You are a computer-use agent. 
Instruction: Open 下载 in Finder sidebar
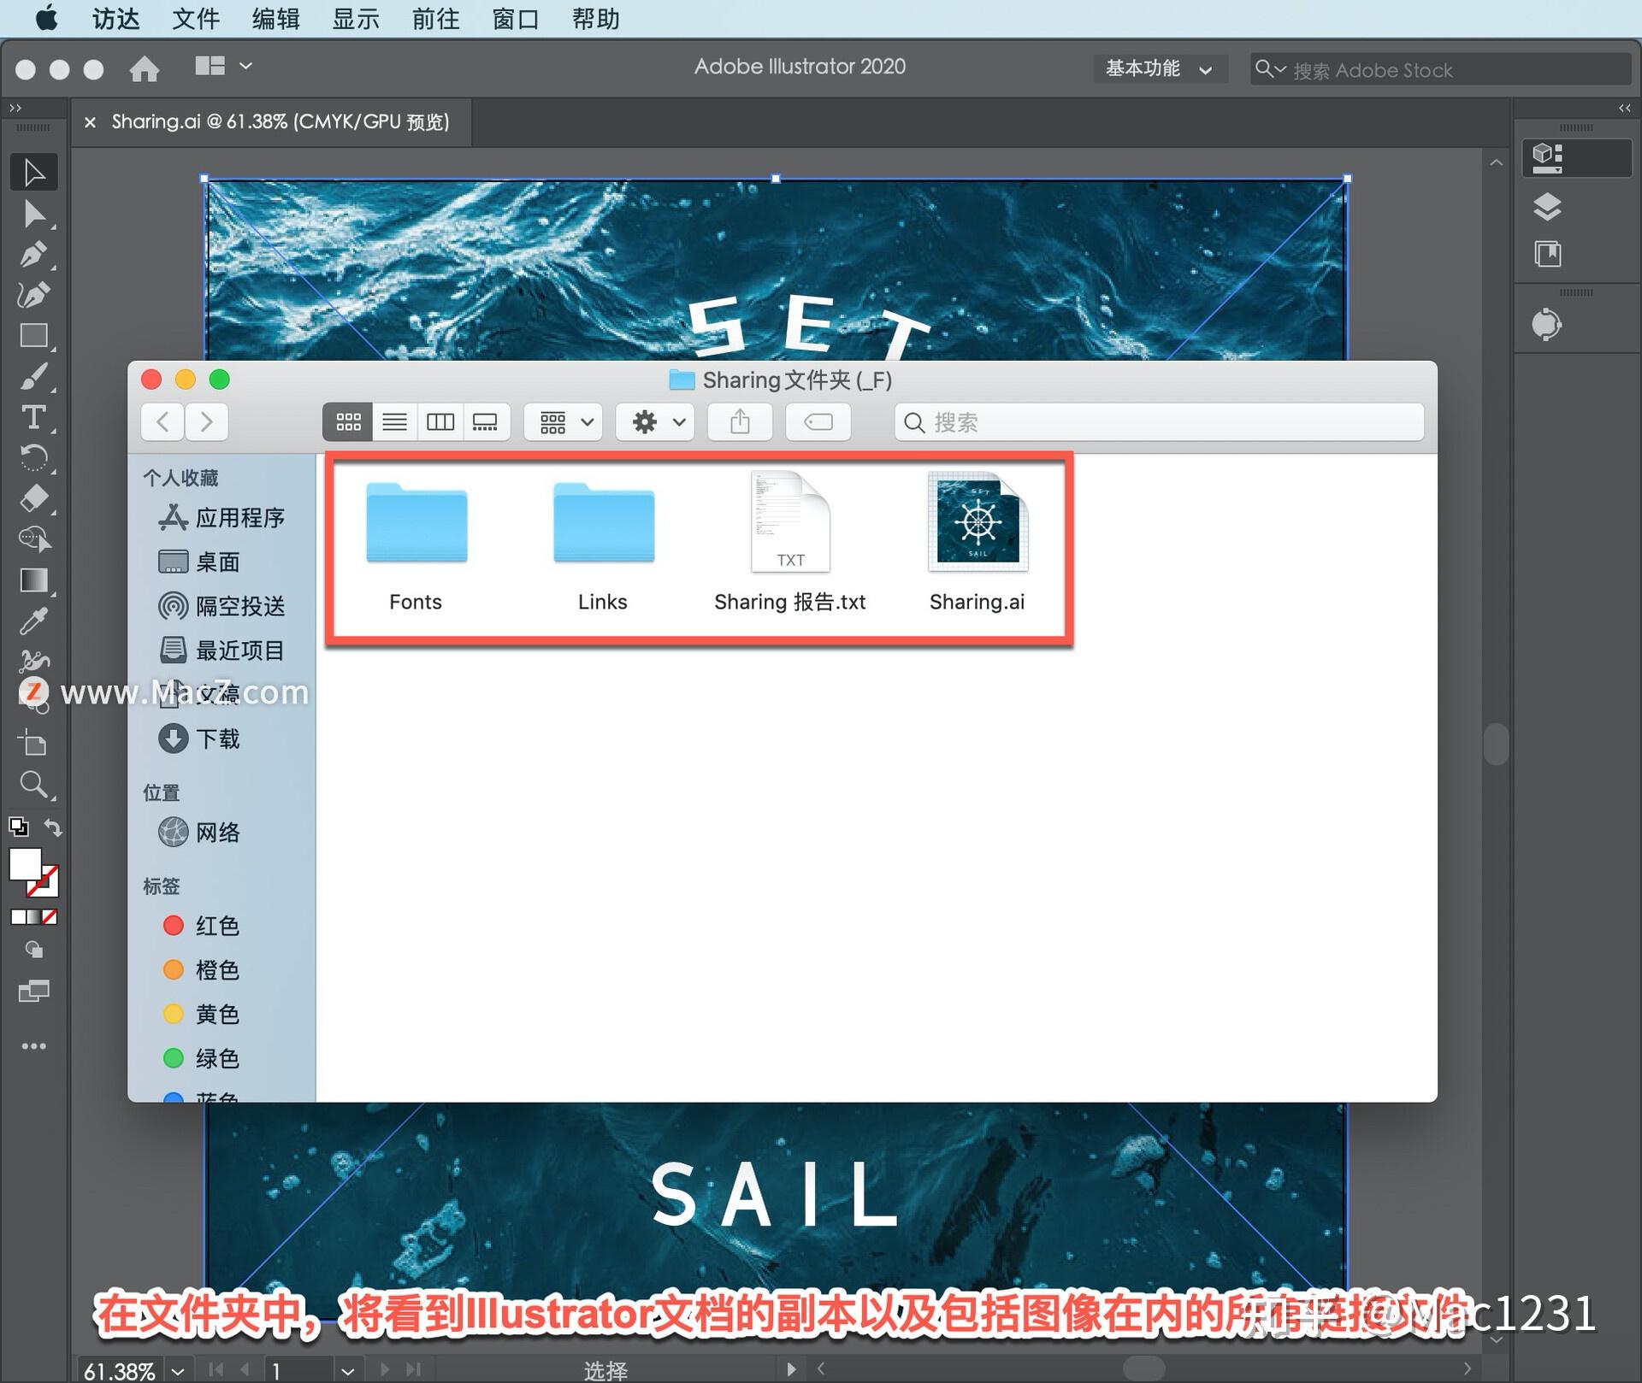(x=217, y=739)
